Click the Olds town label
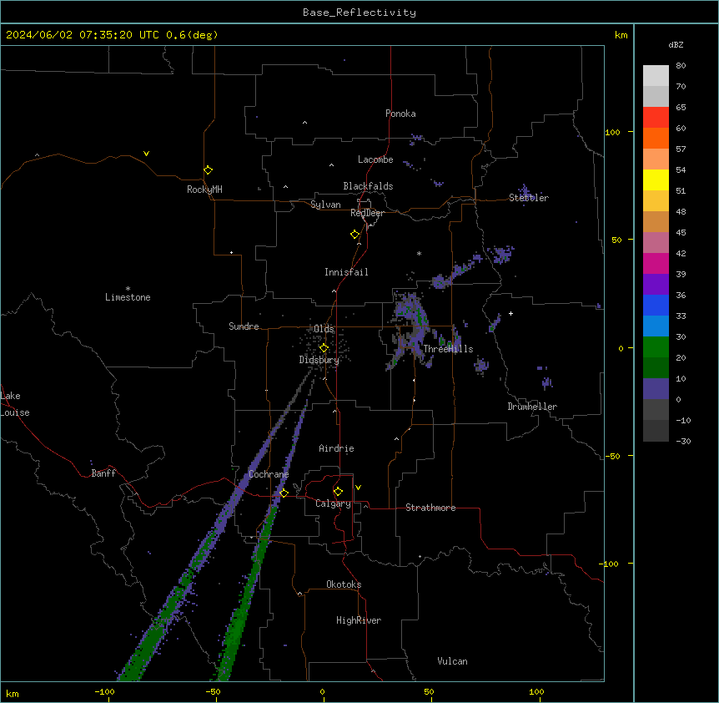Image resolution: width=719 pixels, height=703 pixels. (324, 329)
